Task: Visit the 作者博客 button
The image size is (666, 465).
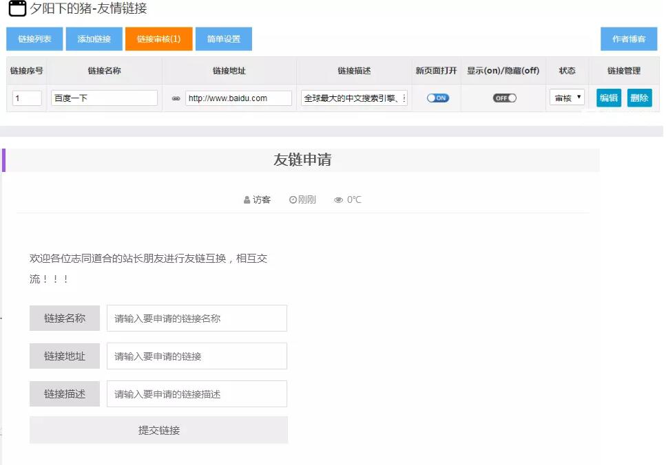Action: 629,39
